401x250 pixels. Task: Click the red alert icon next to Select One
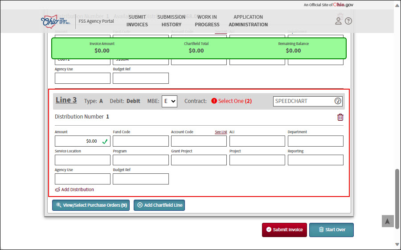[214, 101]
